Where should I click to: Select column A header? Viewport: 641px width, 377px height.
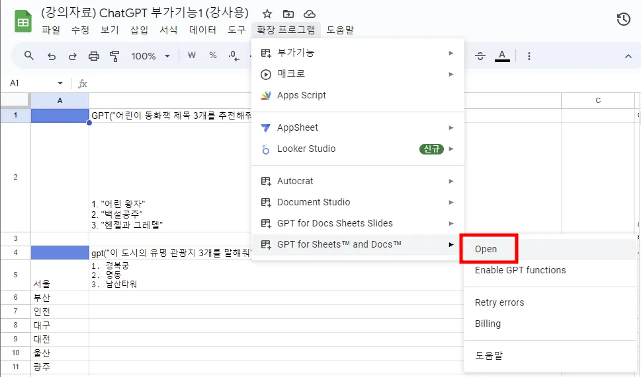pos(60,100)
